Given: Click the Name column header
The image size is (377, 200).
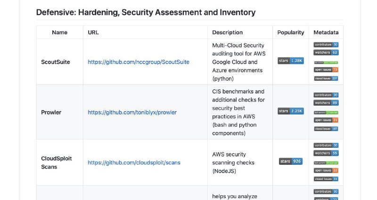Looking at the screenshot, I should coord(60,32).
